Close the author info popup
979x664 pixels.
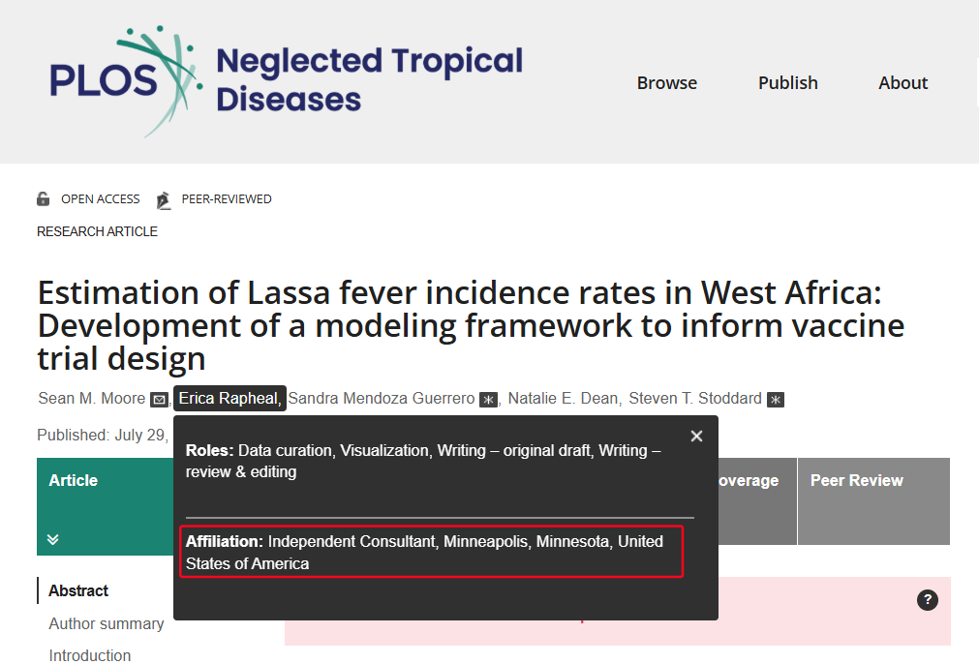click(x=696, y=437)
